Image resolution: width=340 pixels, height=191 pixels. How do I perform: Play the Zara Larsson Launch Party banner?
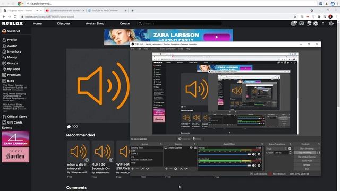coord(217,37)
